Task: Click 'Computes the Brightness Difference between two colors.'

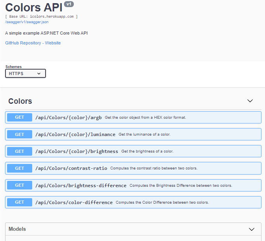Action: (181, 186)
